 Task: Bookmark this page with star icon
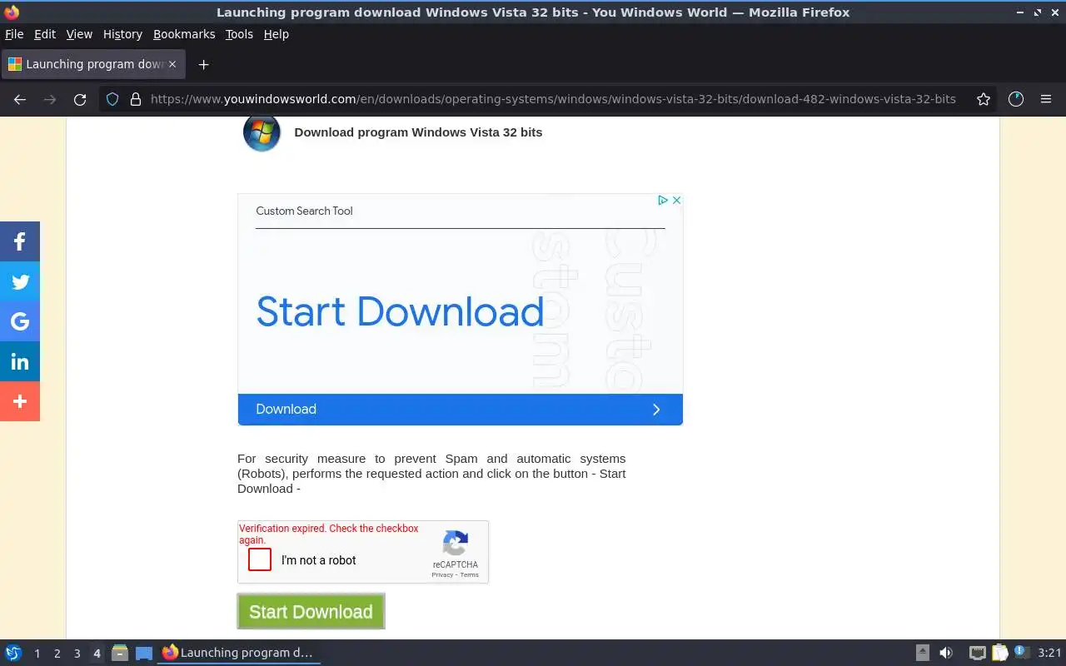pos(984,99)
